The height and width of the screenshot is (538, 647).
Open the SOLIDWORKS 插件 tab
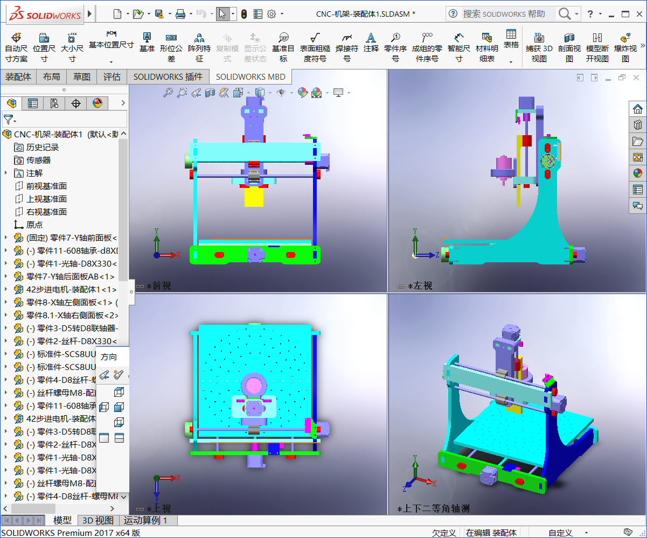coord(168,77)
